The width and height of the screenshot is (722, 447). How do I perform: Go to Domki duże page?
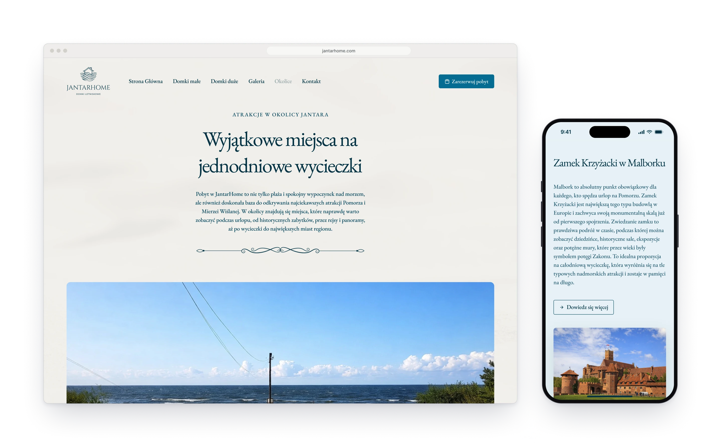click(224, 81)
